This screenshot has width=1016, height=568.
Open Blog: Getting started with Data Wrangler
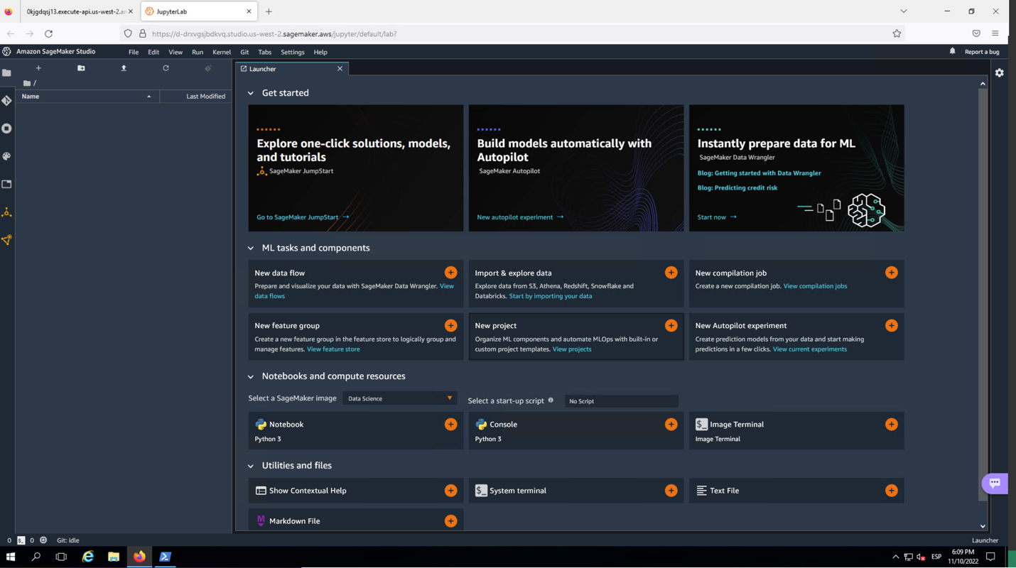pyautogui.click(x=759, y=173)
